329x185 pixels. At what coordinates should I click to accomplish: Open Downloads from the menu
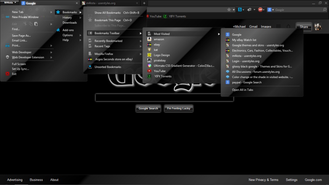coord(70,23)
